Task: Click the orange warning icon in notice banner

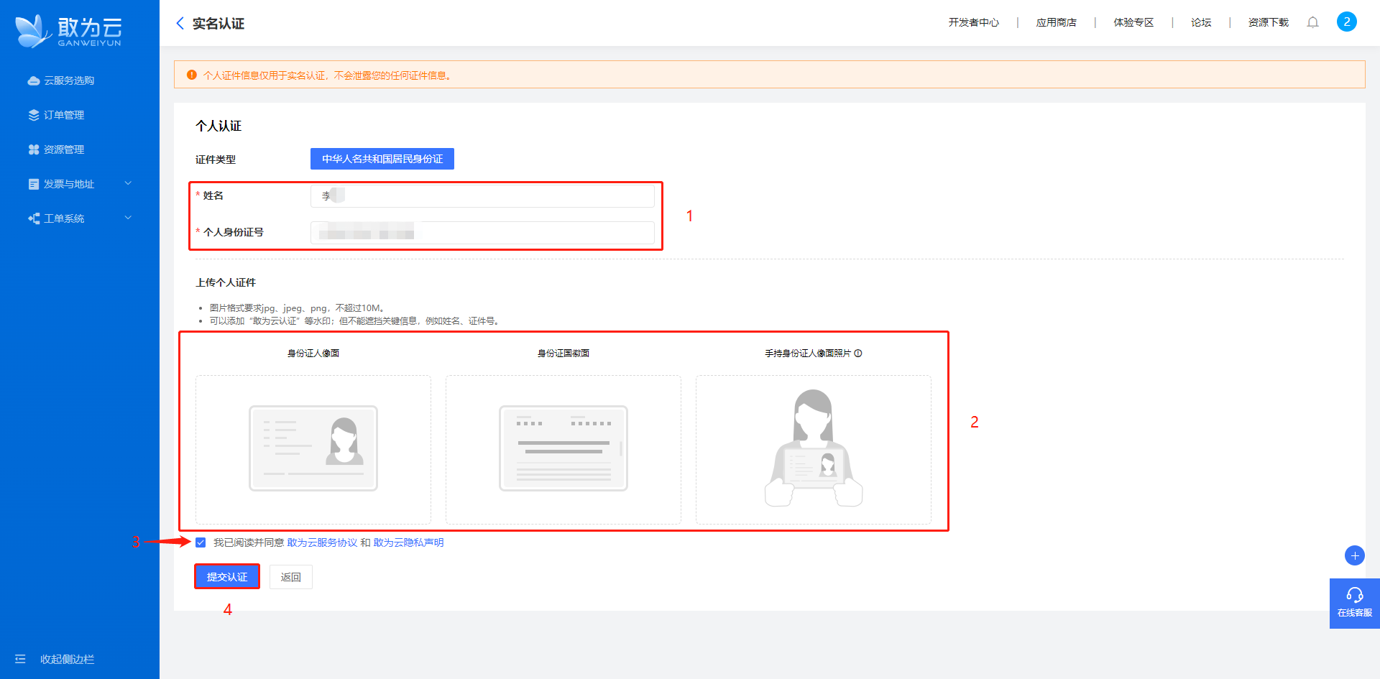Action: [x=191, y=75]
